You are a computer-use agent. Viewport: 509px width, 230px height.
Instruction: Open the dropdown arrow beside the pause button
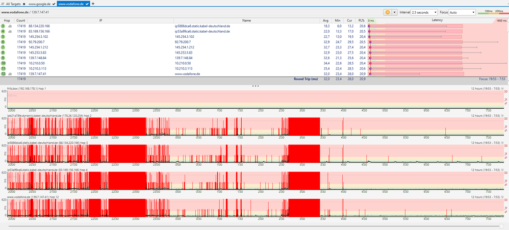click(x=394, y=12)
